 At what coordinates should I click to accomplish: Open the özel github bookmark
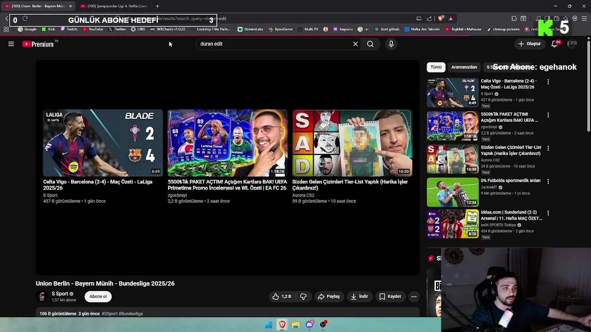387,29
